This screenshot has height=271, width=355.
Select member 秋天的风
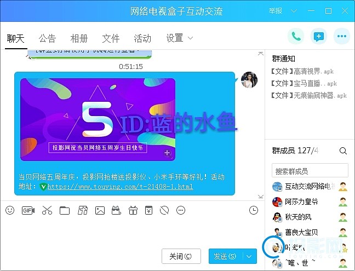click(x=310, y=217)
